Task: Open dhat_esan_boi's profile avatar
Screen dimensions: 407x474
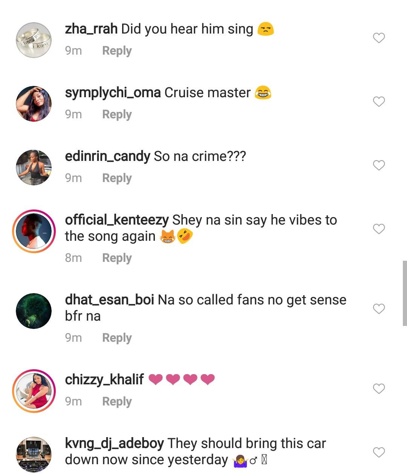Action: pos(34,311)
